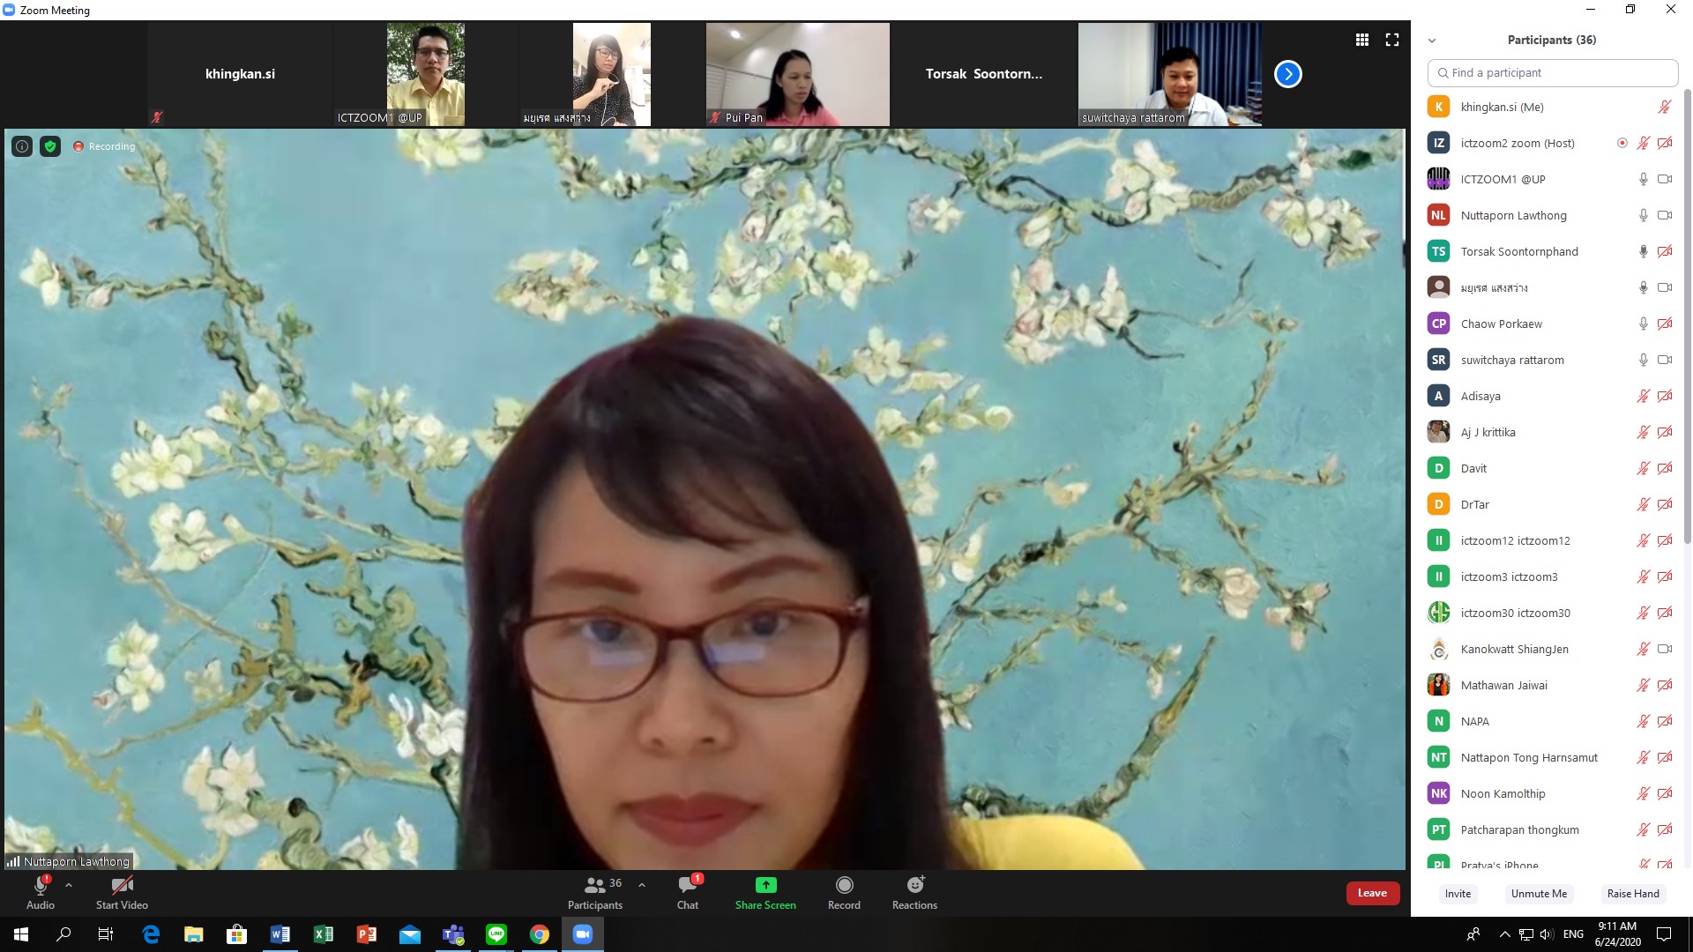Select Patcharapan thongkum participant row
This screenshot has width=1693, height=952.
click(1551, 829)
